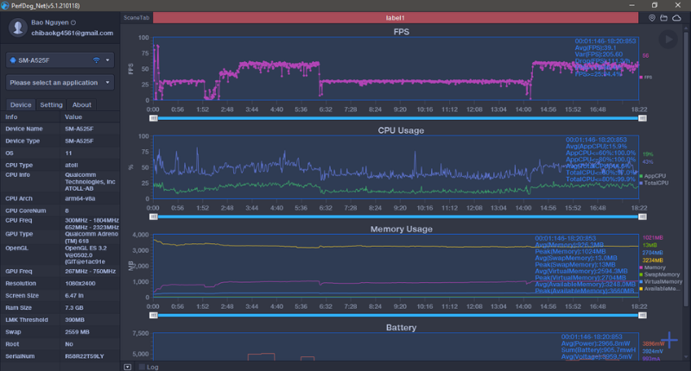The image size is (691, 371).
Task: Open the About tab
Action: pyautogui.click(x=82, y=104)
